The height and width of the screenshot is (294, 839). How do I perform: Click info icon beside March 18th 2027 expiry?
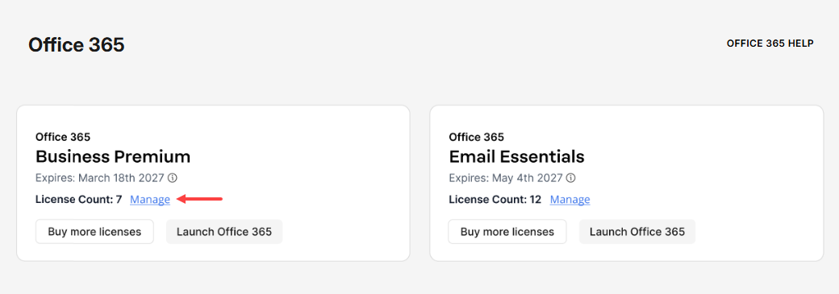pyautogui.click(x=173, y=177)
